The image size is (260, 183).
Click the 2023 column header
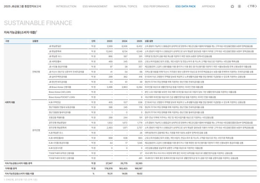[x=110, y=41]
